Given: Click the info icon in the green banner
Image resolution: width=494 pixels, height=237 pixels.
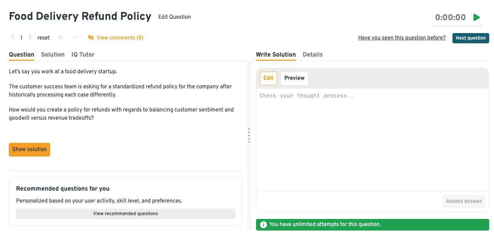Looking at the screenshot, I should point(263,224).
